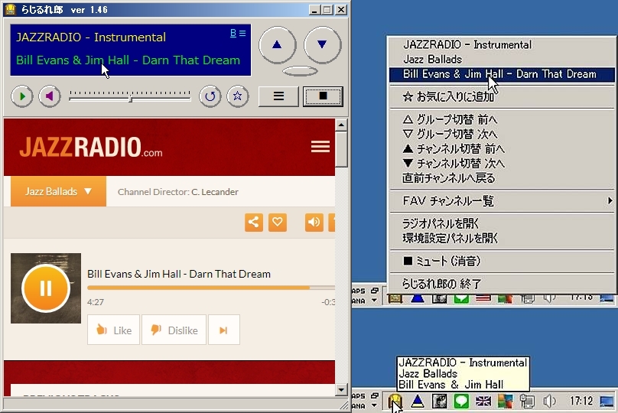This screenshot has width=618, height=413.
Task: Share the track with the orange share icon
Action: point(254,223)
